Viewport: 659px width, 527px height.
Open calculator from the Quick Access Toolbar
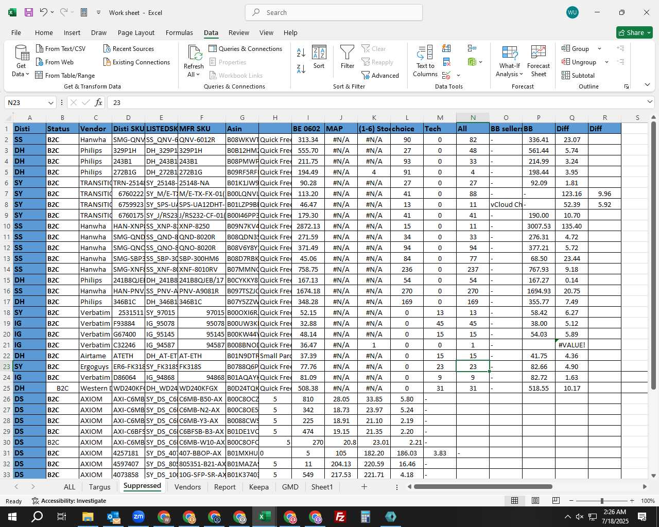click(x=84, y=12)
